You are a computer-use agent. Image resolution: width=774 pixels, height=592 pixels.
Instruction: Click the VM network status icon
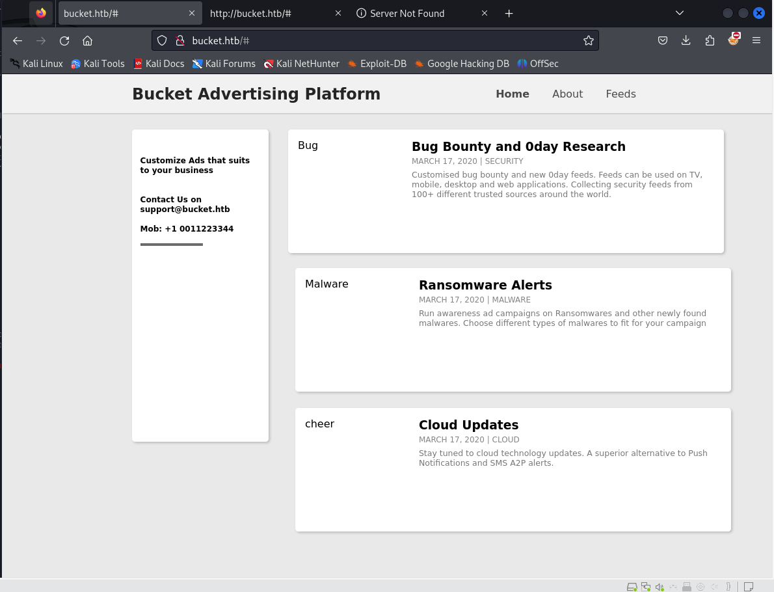pyautogui.click(x=646, y=587)
